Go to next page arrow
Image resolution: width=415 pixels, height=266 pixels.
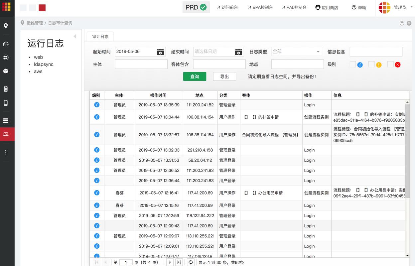point(170,262)
